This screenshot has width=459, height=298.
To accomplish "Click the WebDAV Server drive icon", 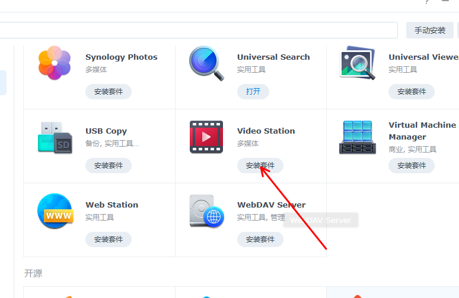I will (206, 211).
